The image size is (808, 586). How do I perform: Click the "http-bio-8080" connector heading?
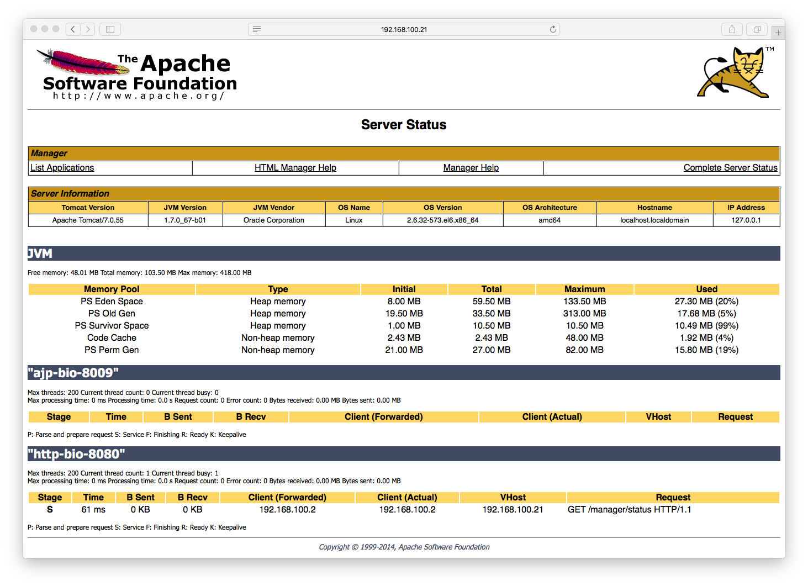pos(404,454)
